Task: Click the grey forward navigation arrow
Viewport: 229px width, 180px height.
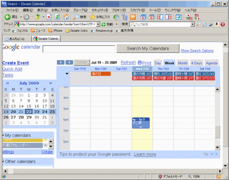Action: pyautogui.click(x=26, y=17)
